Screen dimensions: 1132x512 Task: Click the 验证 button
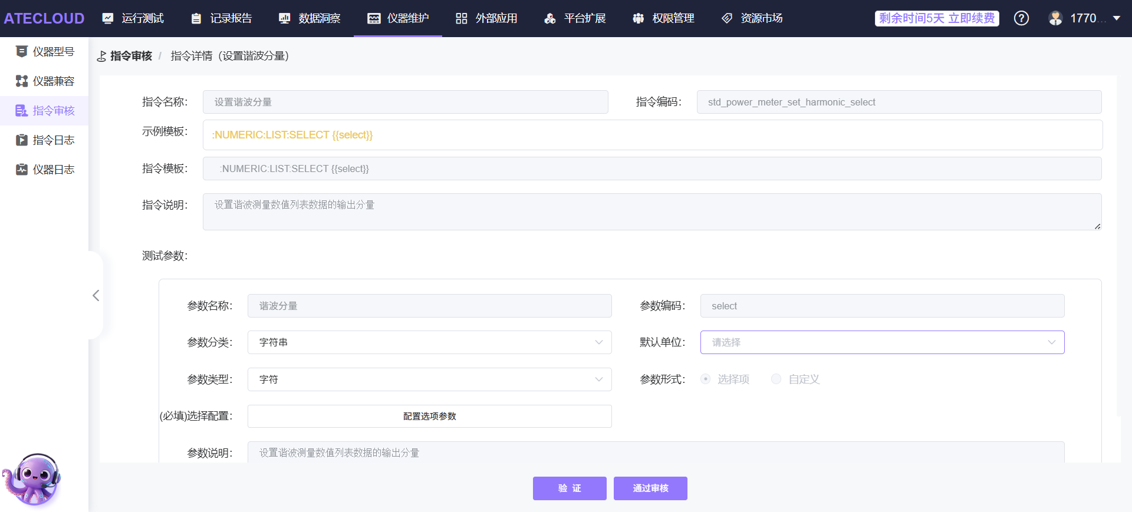pyautogui.click(x=570, y=488)
